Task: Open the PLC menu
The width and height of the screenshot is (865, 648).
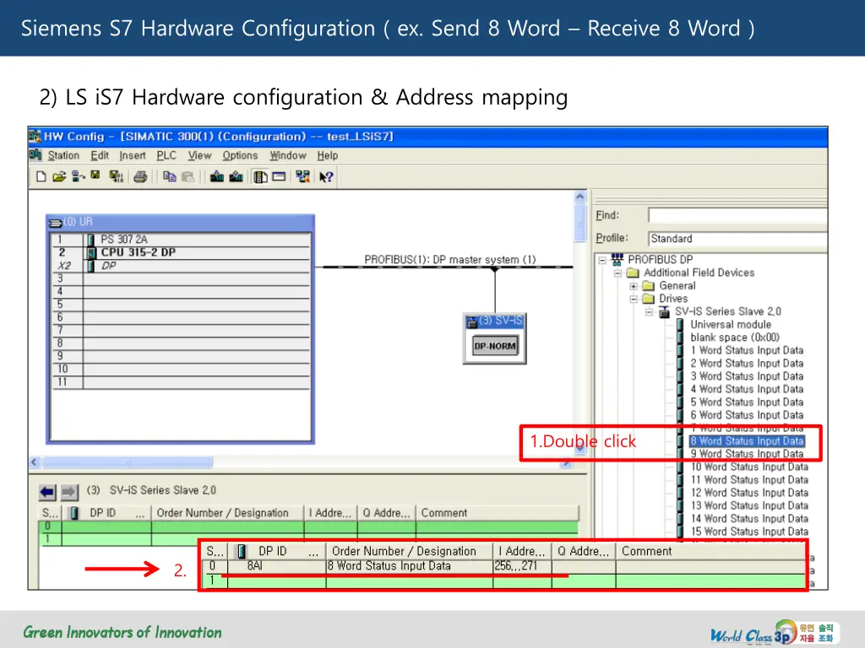Action: 166,155
